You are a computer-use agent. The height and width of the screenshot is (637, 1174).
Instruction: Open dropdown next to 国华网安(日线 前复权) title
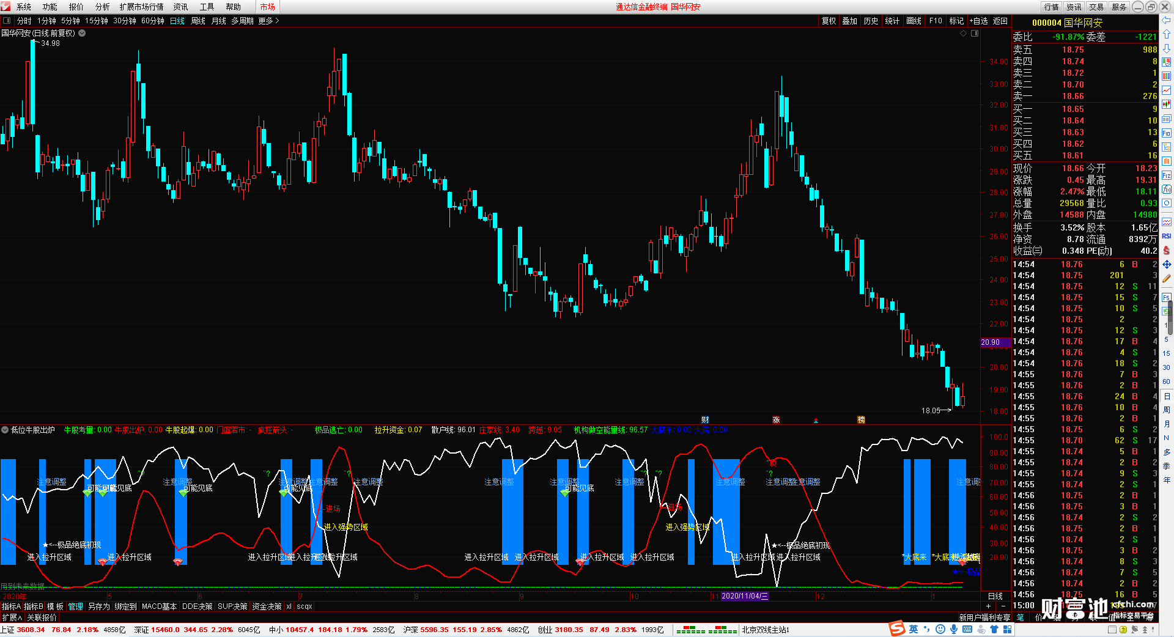point(82,33)
